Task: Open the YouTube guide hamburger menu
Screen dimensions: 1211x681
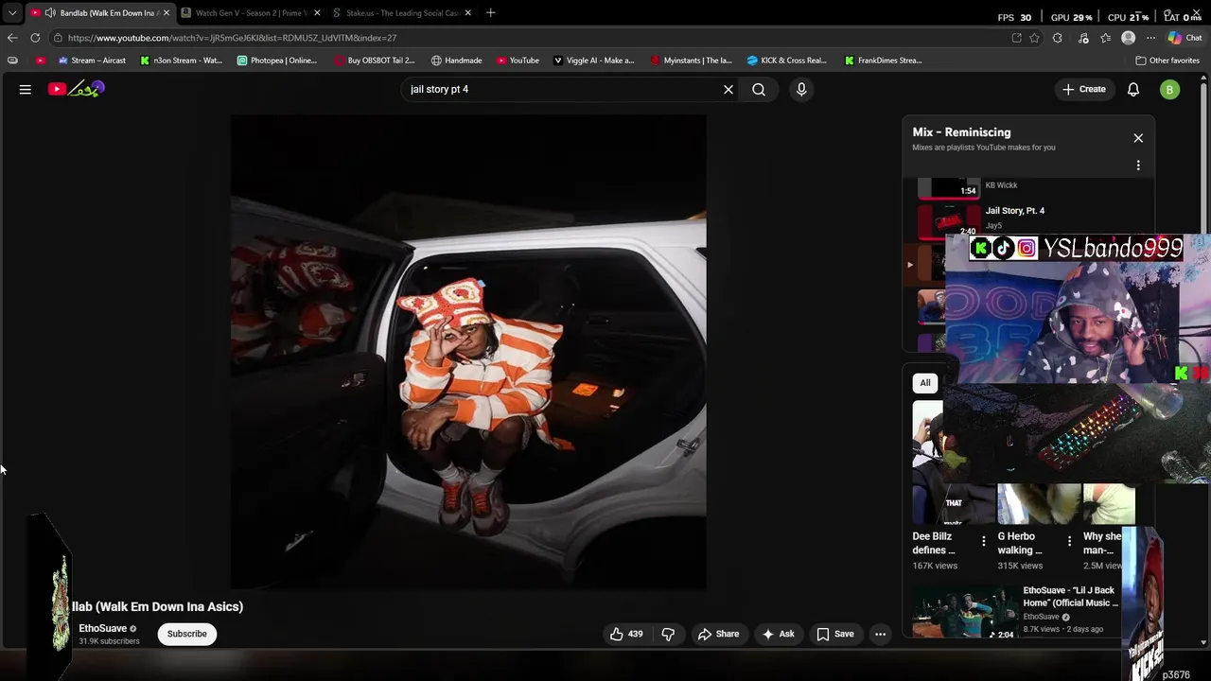Action: (x=26, y=89)
